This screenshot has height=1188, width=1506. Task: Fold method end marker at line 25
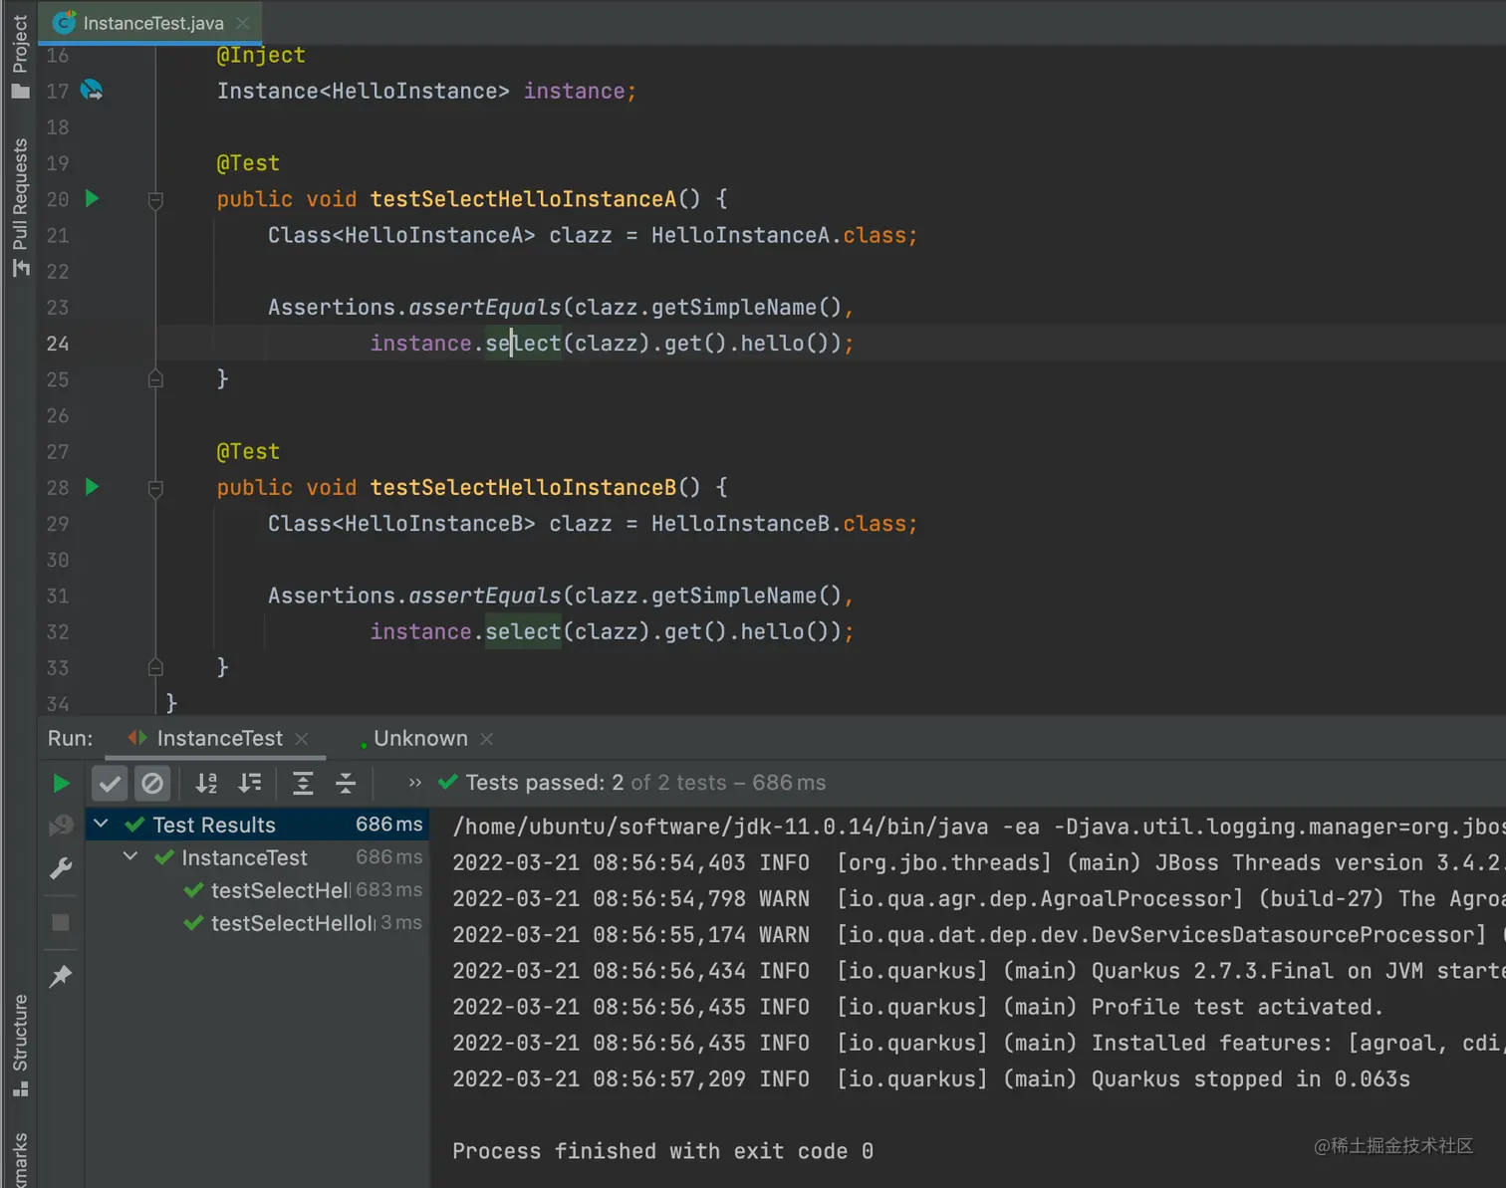click(x=155, y=378)
